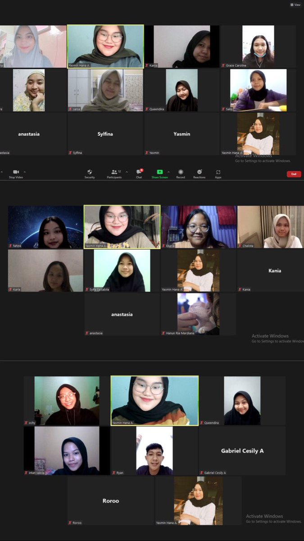
Task: Click the 'Grace Caroline' name label
Action: pos(236,65)
